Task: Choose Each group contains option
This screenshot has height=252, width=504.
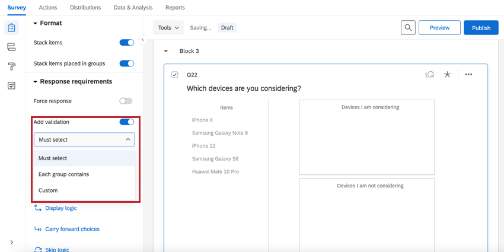Action: click(64, 174)
